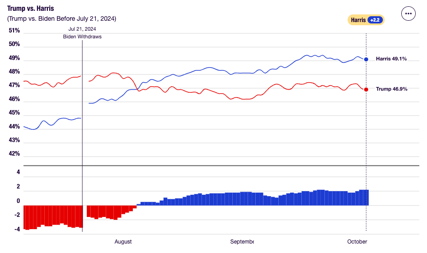Screen dimensions: 427x253
Task: Click the Trump vs. Harris chart title
Action: [31, 9]
